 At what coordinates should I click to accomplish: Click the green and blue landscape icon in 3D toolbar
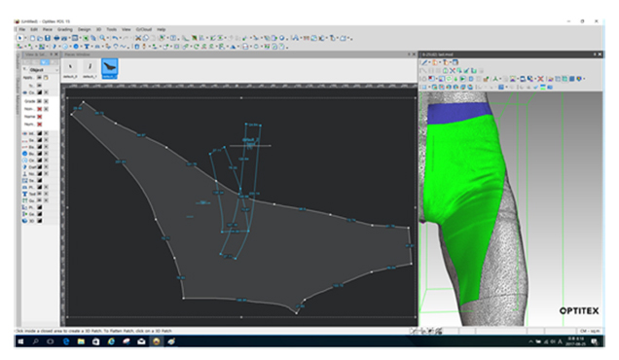543,87
